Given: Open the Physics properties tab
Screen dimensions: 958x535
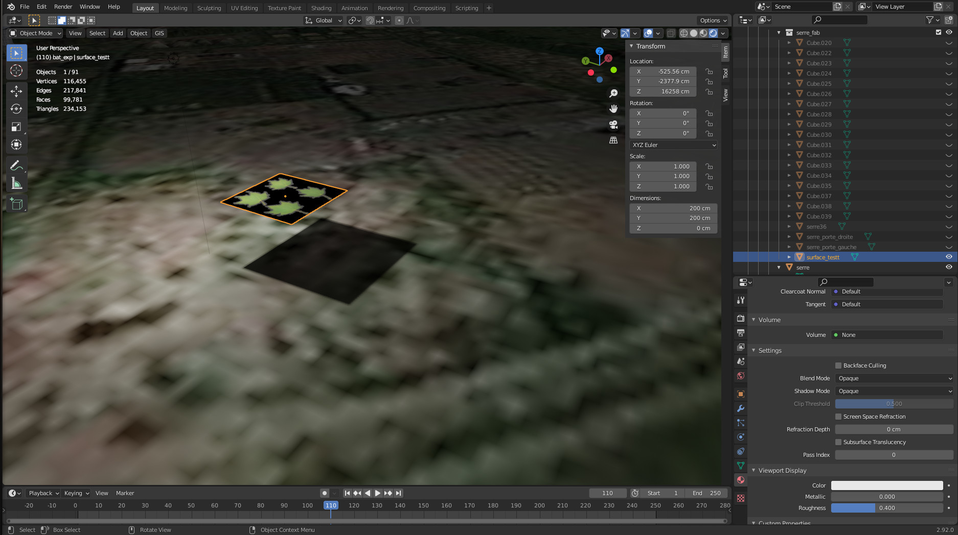Looking at the screenshot, I should point(740,437).
